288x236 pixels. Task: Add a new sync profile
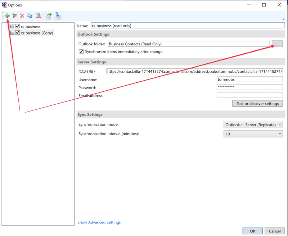tap(8, 16)
